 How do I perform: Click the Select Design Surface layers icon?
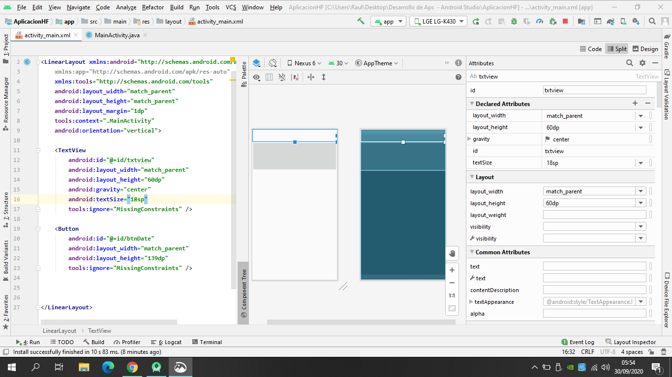click(x=256, y=63)
